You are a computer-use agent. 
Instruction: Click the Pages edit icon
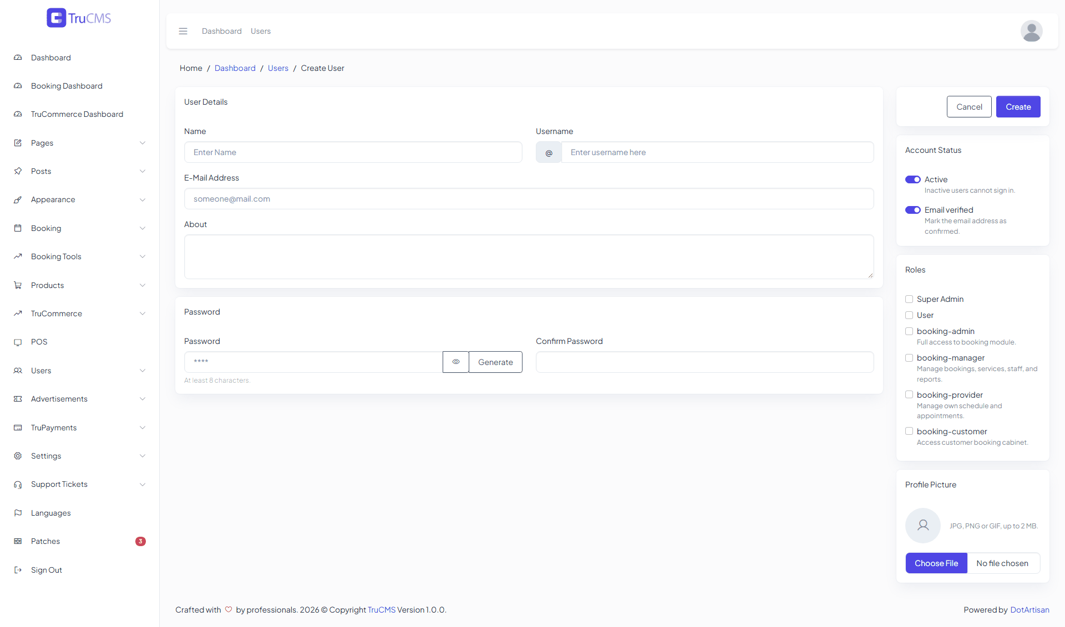pyautogui.click(x=18, y=143)
